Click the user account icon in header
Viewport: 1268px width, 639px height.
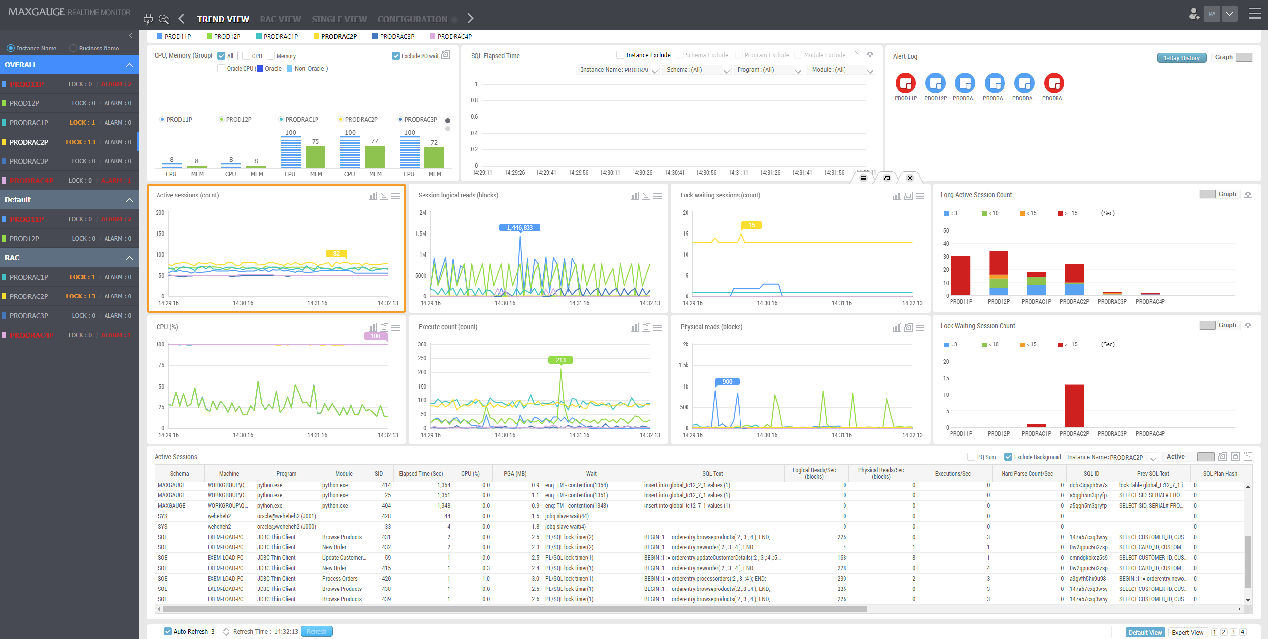coord(1193,14)
